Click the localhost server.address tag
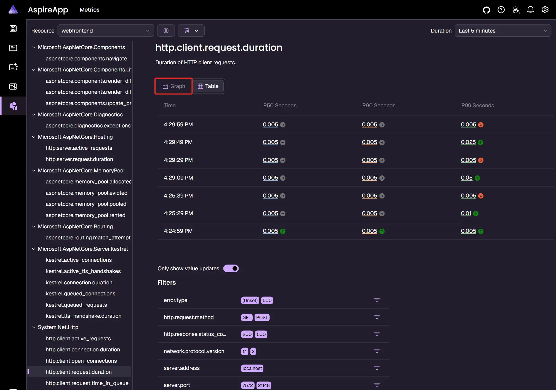This screenshot has height=390, width=556. (x=252, y=368)
